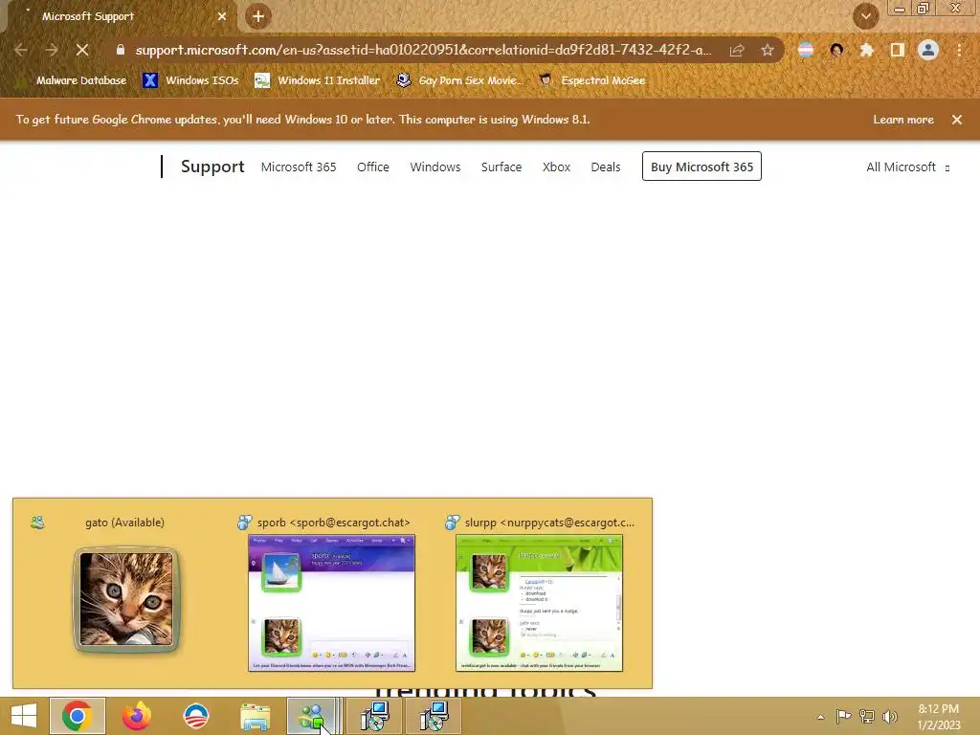
Task: Stop loading the page in Chrome
Action: (82, 50)
